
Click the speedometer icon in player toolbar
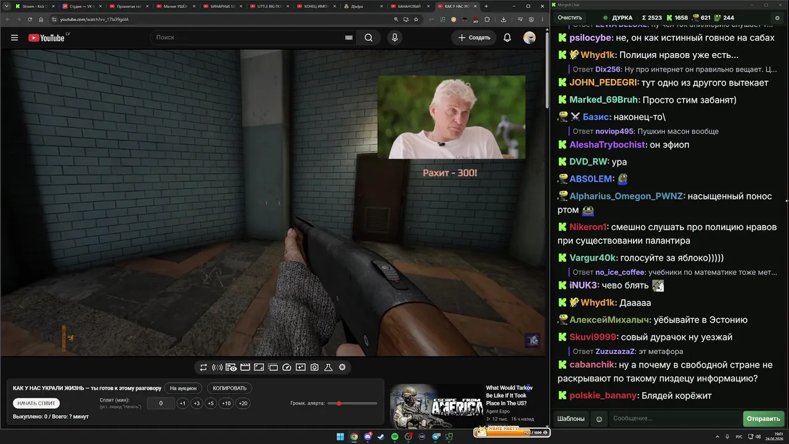(x=287, y=368)
